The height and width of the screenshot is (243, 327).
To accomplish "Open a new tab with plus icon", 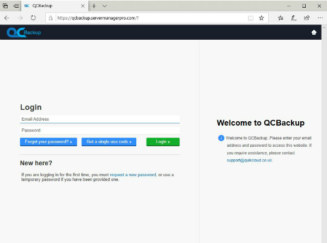I will coord(94,6).
